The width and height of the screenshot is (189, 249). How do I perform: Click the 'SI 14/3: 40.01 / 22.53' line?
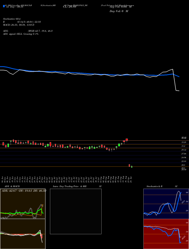tap(29, 22)
